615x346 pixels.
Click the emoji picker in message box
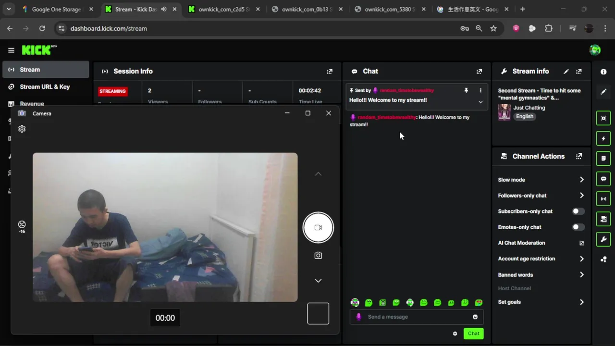[475, 317]
